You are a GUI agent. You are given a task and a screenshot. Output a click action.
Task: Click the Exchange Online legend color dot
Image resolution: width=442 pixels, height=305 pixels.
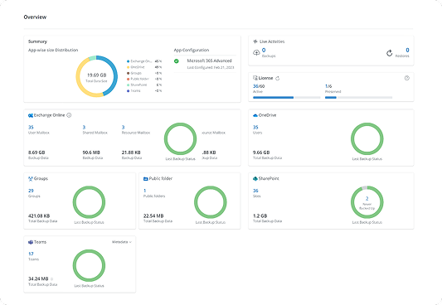tap(128, 61)
